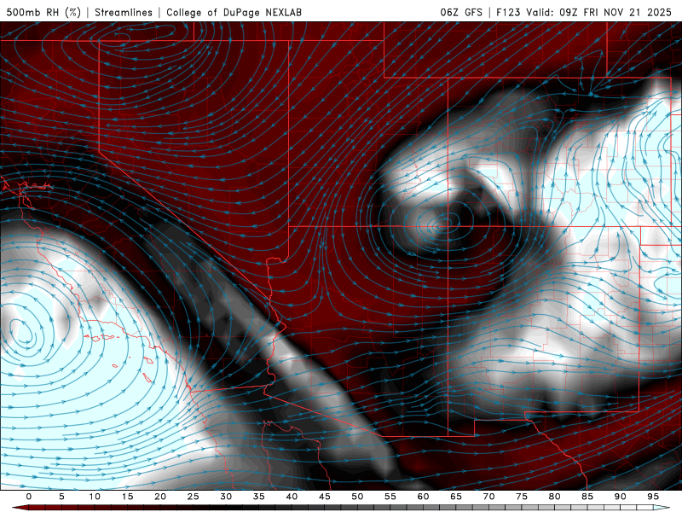The width and height of the screenshot is (682, 512).
Task: Click the colorbar label '10'
Action: (95, 497)
